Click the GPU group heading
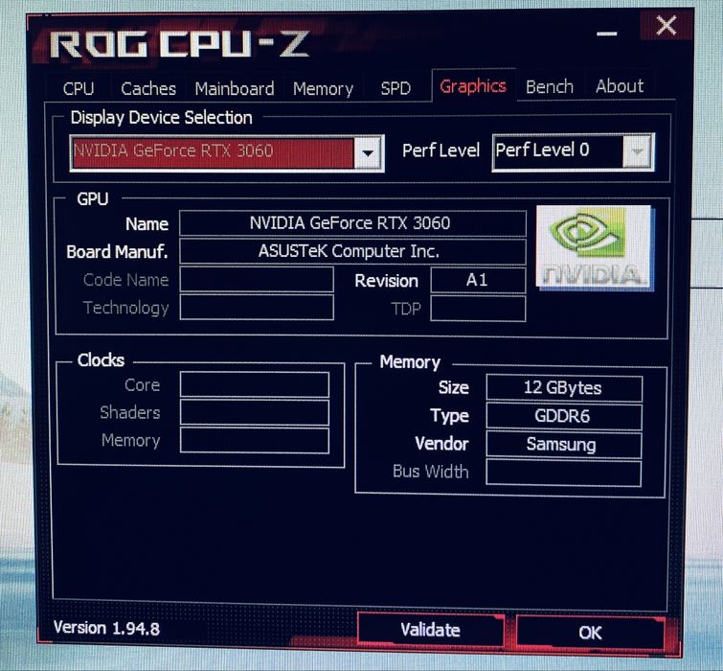723x671 pixels. (93, 198)
